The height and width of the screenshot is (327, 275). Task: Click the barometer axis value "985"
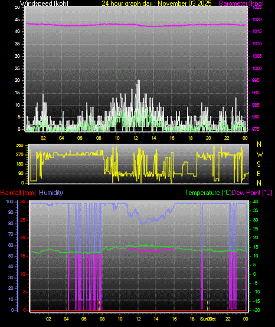256,105
